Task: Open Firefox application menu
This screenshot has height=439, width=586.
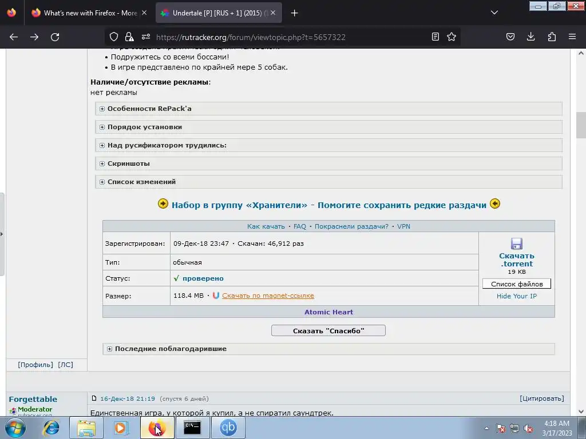Action: (x=572, y=37)
